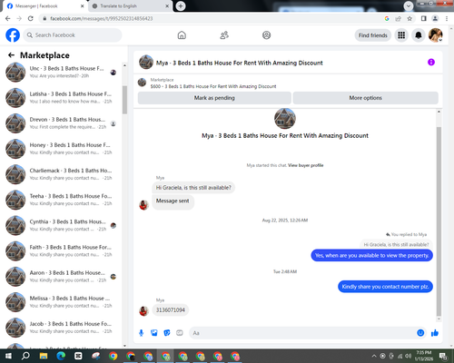
Task: Open Honey conversation in list
Action: click(x=61, y=149)
